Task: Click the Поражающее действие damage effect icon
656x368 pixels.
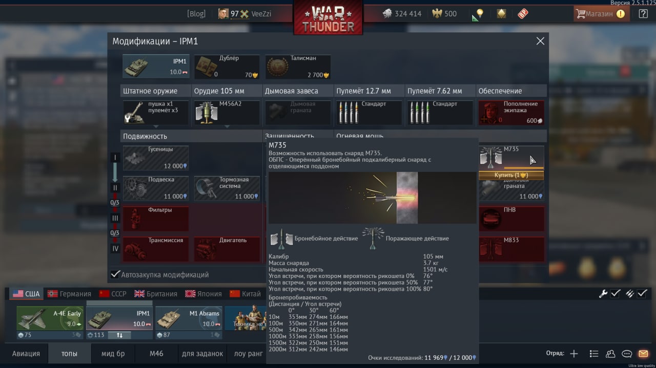Action: pos(373,238)
